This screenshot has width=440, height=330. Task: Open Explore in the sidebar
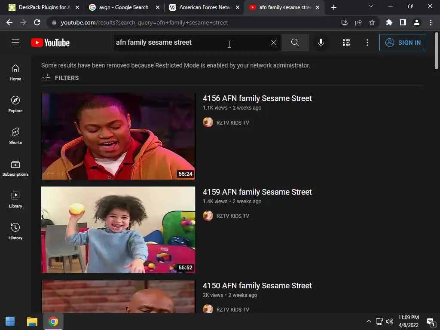15,104
